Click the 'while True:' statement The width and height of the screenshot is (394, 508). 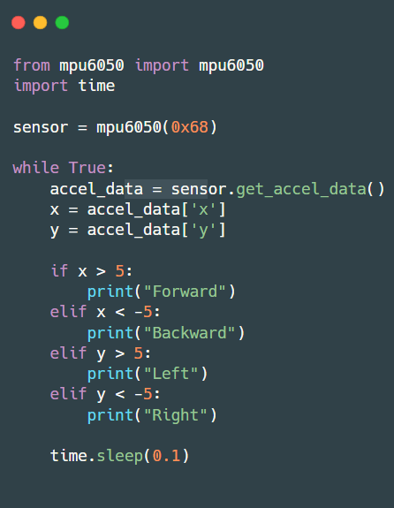pyautogui.click(x=64, y=168)
